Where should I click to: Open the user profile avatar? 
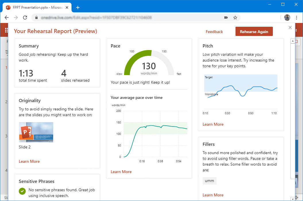(287, 18)
